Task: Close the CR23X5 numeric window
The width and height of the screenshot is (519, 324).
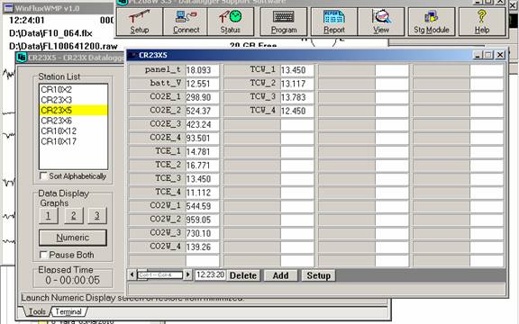Action: coord(500,55)
